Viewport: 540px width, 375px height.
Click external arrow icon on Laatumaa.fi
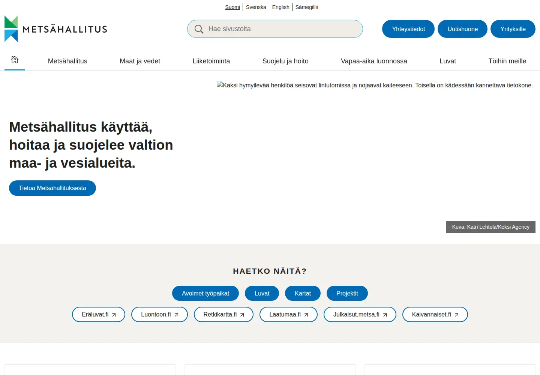(x=306, y=315)
